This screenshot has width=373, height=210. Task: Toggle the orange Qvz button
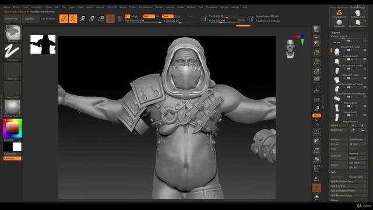click(x=316, y=116)
